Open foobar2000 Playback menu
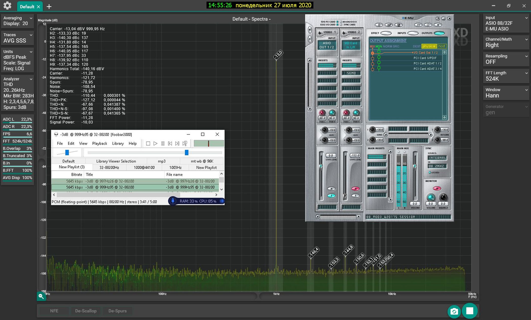The height and width of the screenshot is (320, 531). pyautogui.click(x=100, y=143)
